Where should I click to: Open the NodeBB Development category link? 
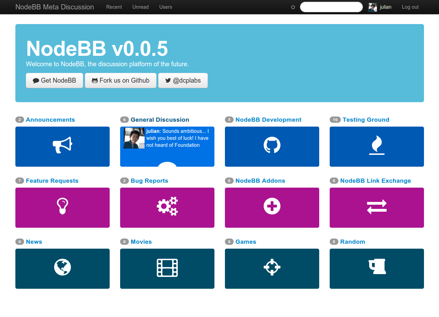click(268, 120)
